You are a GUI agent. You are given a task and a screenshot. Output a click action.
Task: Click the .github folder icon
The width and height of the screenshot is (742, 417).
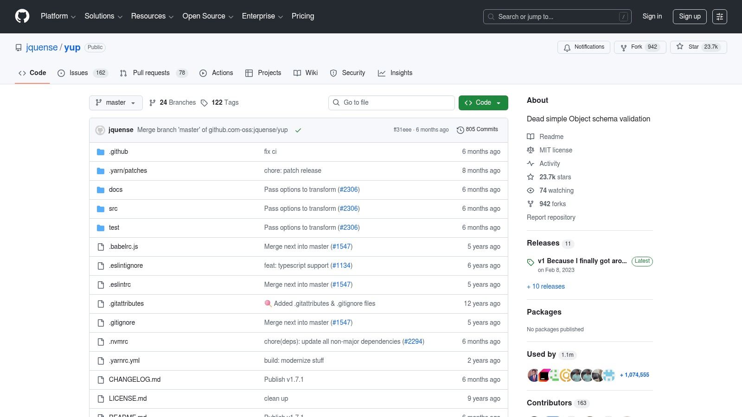click(x=101, y=152)
